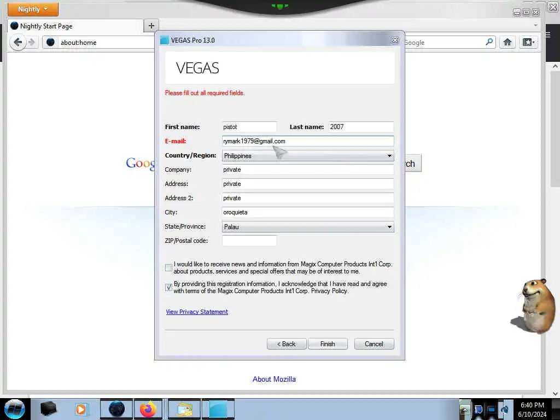Click the browser forward arrow

pos(32,43)
